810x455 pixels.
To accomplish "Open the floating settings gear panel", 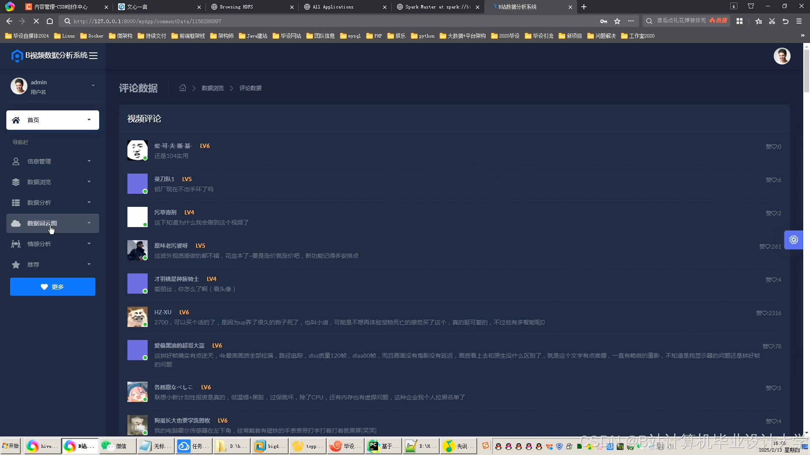I will (x=794, y=240).
